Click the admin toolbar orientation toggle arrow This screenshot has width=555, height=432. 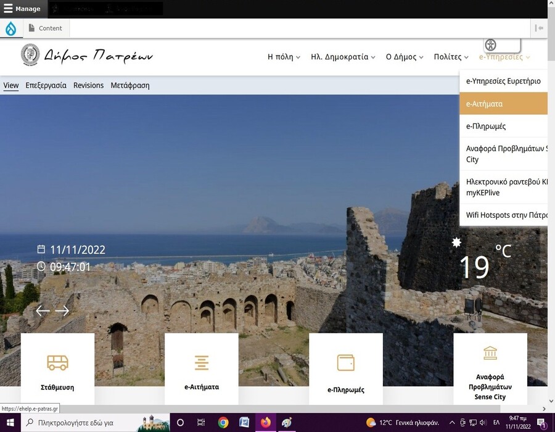tap(539, 28)
